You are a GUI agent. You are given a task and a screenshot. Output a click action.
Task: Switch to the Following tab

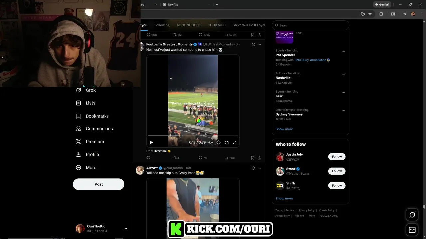pyautogui.click(x=162, y=25)
